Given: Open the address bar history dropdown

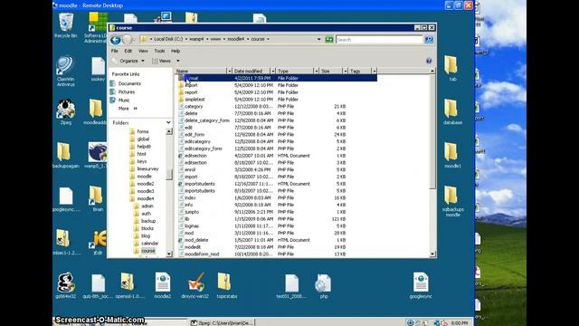Looking at the screenshot, I should coord(318,39).
